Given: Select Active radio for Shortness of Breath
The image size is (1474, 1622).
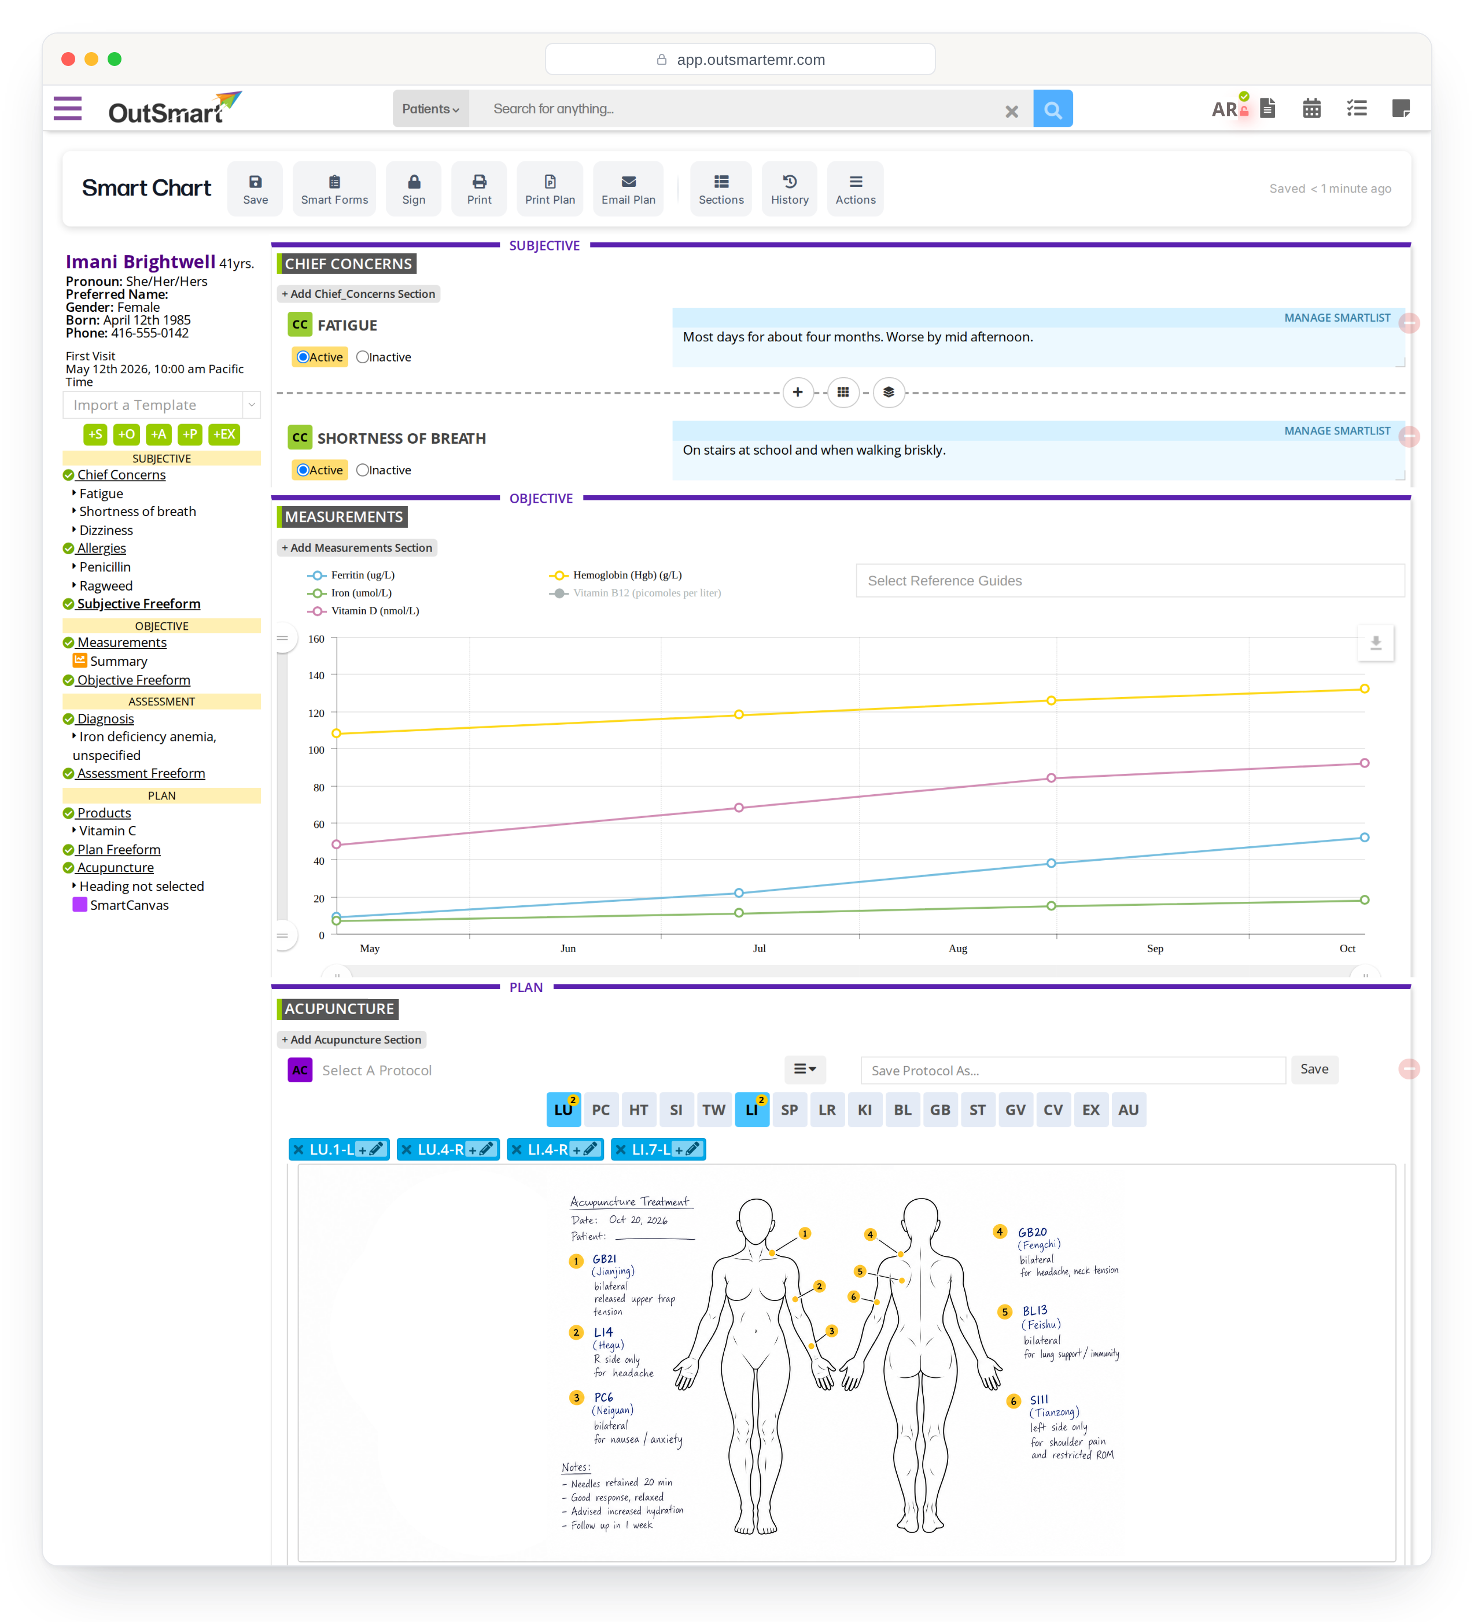Looking at the screenshot, I should (303, 470).
